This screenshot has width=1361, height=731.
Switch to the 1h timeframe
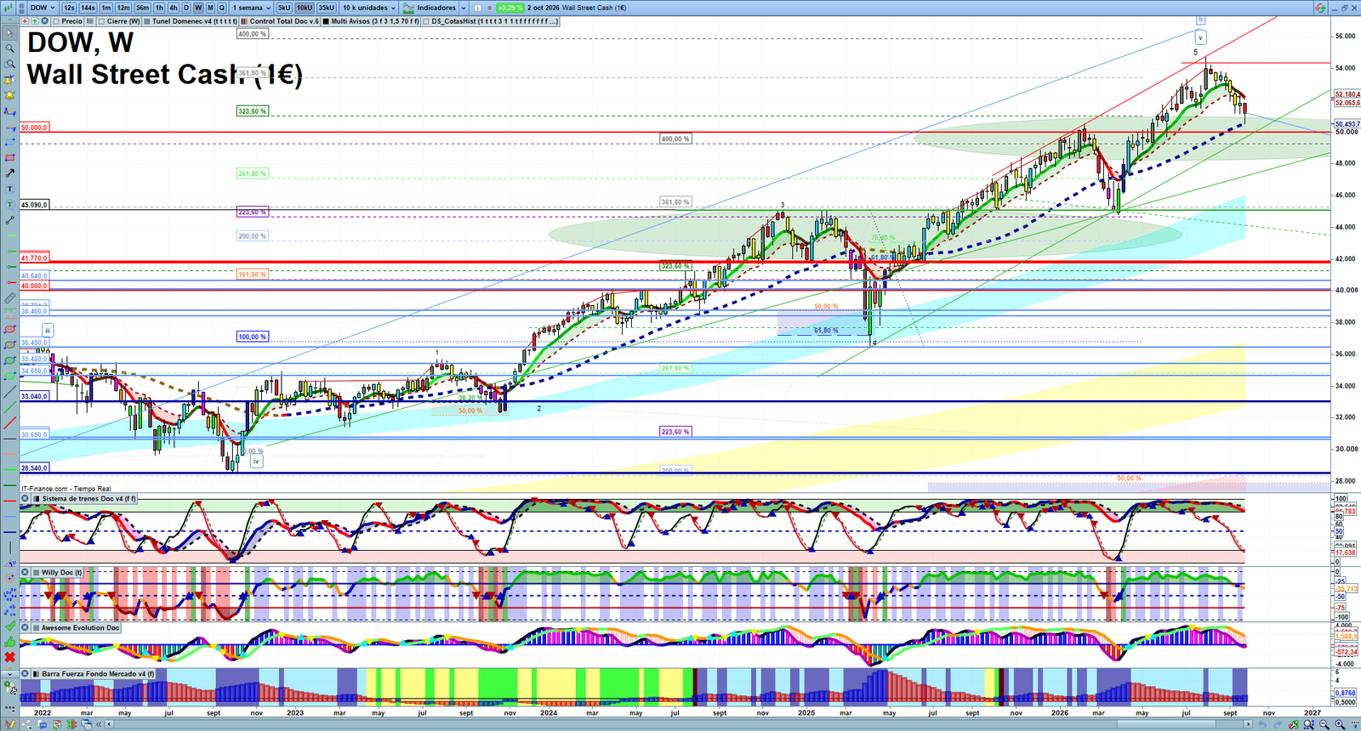159,8
